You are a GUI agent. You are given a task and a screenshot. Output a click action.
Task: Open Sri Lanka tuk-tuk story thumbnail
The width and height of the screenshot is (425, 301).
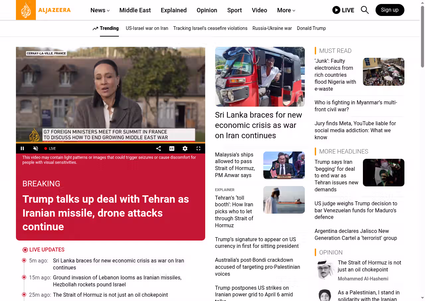(260, 77)
